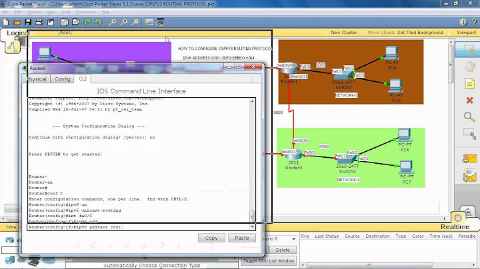Open the View menu
The width and height of the screenshot is (480, 269).
coord(51,12)
